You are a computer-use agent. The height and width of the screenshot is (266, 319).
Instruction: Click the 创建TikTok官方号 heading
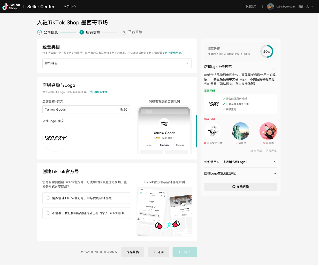[x=60, y=171]
